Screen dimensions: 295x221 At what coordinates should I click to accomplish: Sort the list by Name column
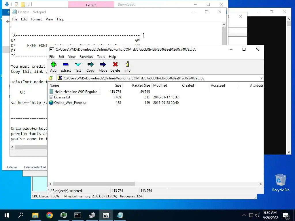(54, 85)
